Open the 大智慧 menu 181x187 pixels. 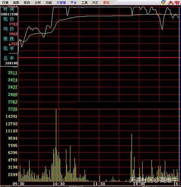tap(61, 3)
